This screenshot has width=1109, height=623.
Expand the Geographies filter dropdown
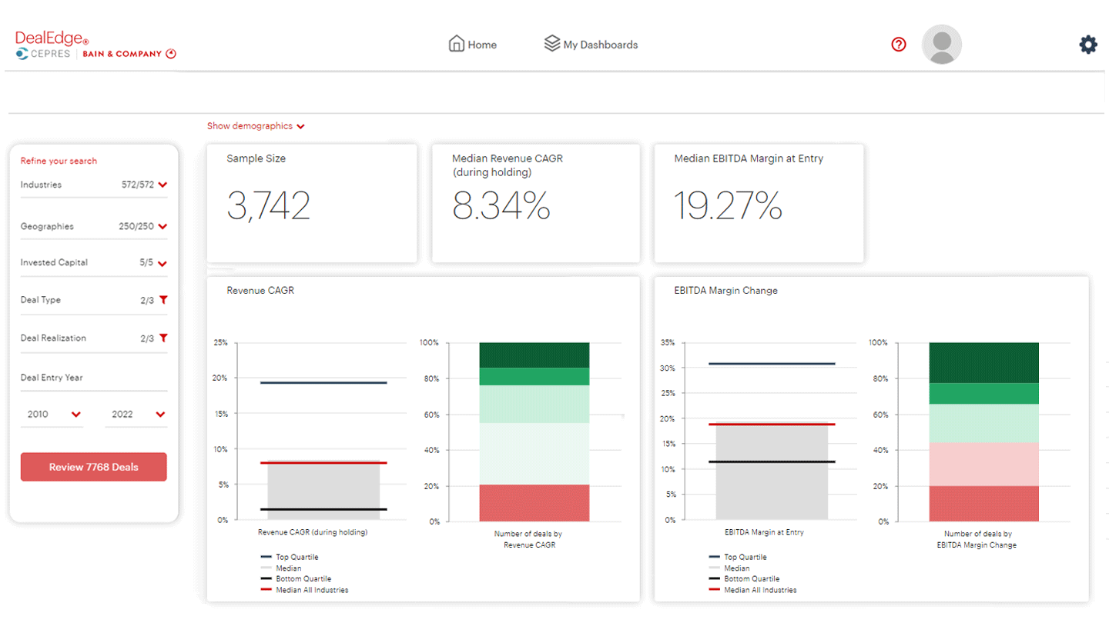[162, 225]
